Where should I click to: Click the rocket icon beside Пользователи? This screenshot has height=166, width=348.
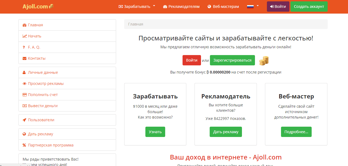click(x=24, y=120)
